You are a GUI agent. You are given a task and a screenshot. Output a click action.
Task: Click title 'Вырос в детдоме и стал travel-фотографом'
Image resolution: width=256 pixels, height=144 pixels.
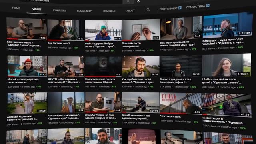[x=176, y=81]
